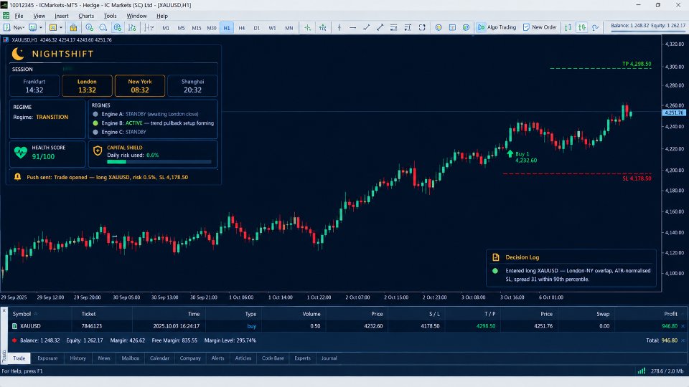689x387 pixels.
Task: Select the horizontal line drawing tool
Action: [353, 27]
